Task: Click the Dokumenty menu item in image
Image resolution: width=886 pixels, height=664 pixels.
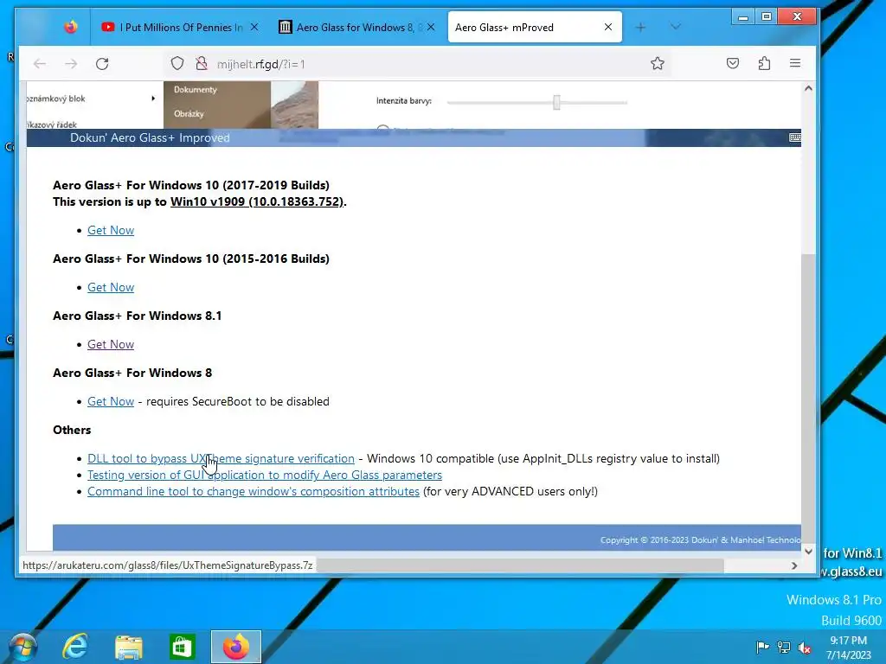Action: pyautogui.click(x=195, y=89)
